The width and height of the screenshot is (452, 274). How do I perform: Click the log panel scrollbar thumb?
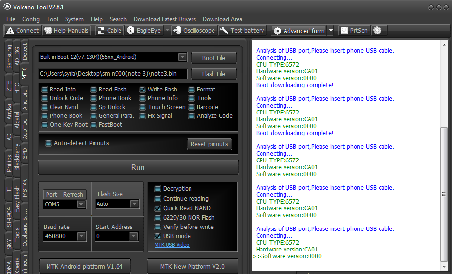pos(444,194)
